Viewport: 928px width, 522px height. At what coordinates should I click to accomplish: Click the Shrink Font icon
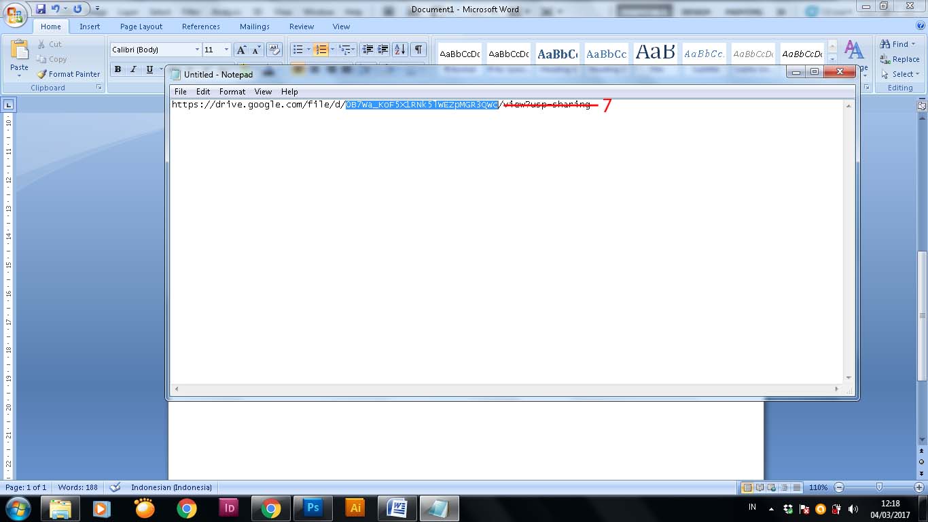(x=257, y=50)
